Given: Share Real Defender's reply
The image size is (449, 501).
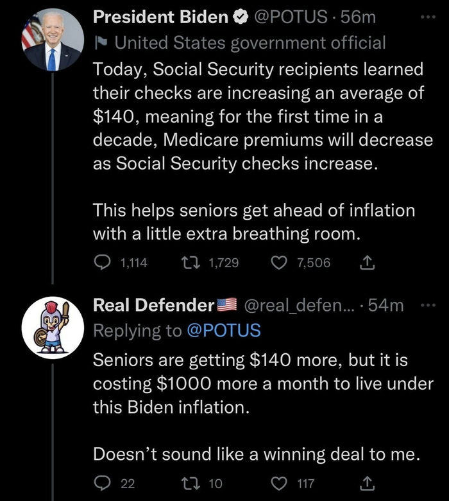Looking at the screenshot, I should click(x=369, y=483).
